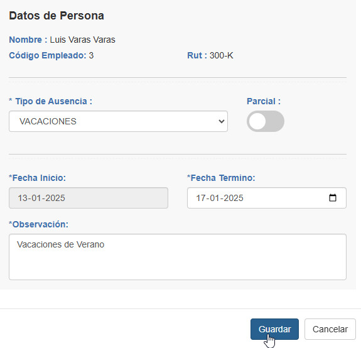Focus the Fecha Termino date field
The width and height of the screenshot is (361, 348).
267,198
